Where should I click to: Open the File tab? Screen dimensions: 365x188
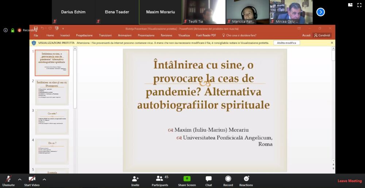(x=36, y=35)
